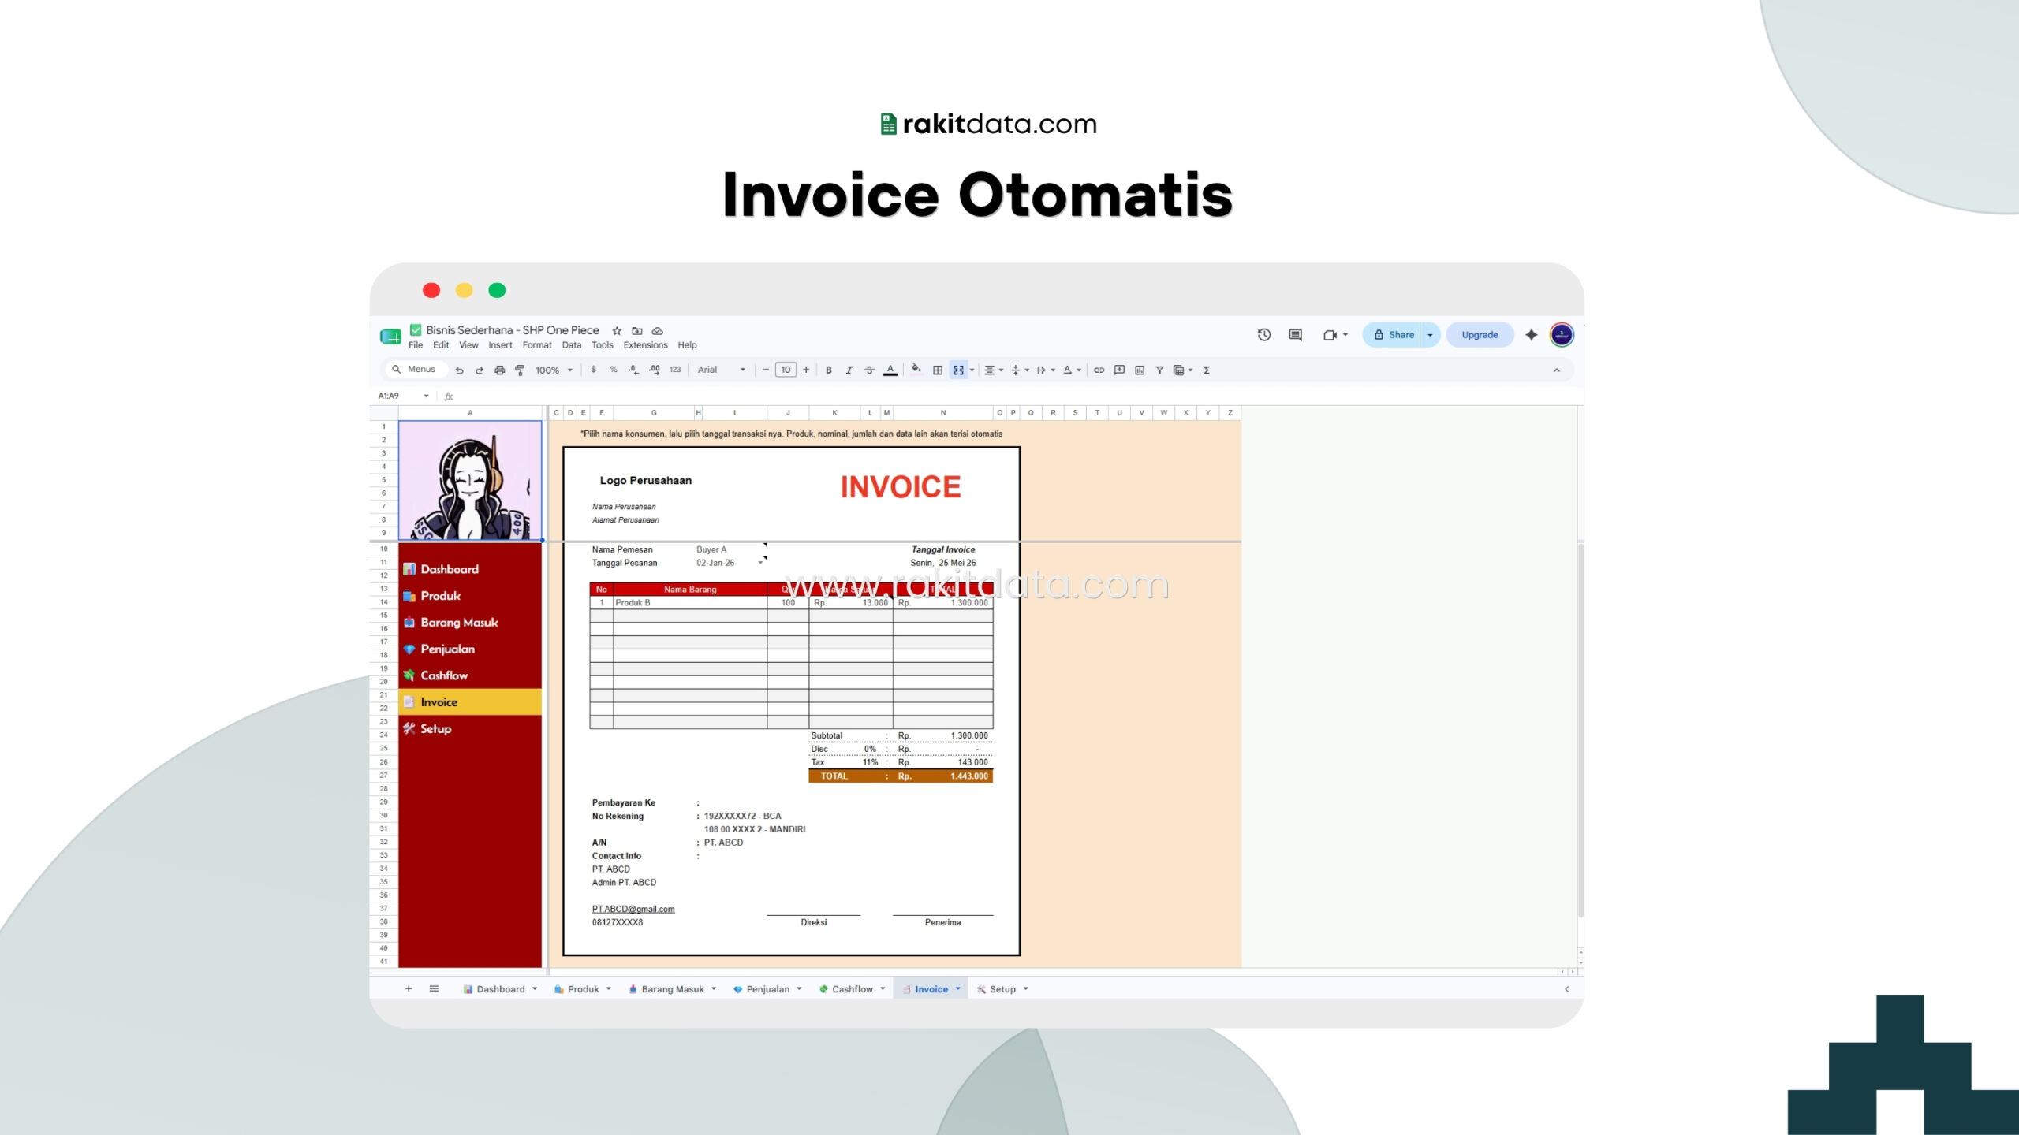Increase font size with the plus button
This screenshot has height=1135, width=2019.
coord(806,370)
